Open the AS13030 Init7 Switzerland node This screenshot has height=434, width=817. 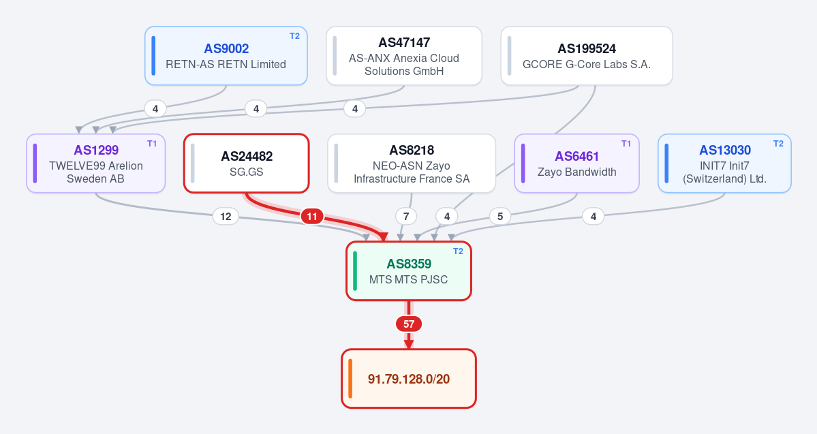coord(724,164)
